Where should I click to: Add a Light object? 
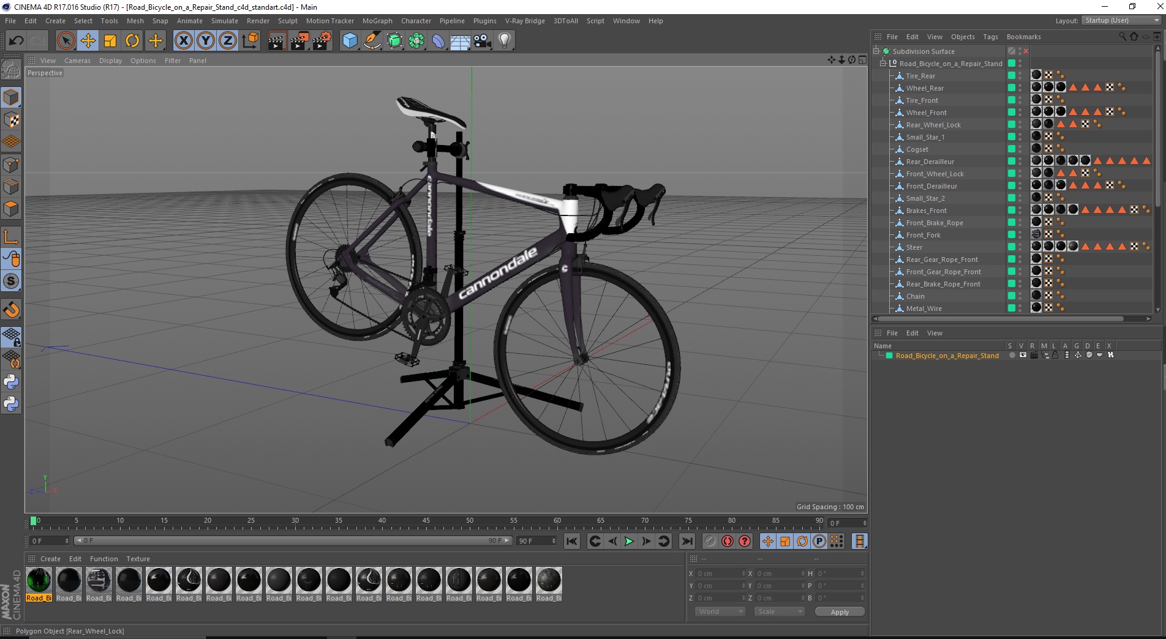(x=505, y=41)
